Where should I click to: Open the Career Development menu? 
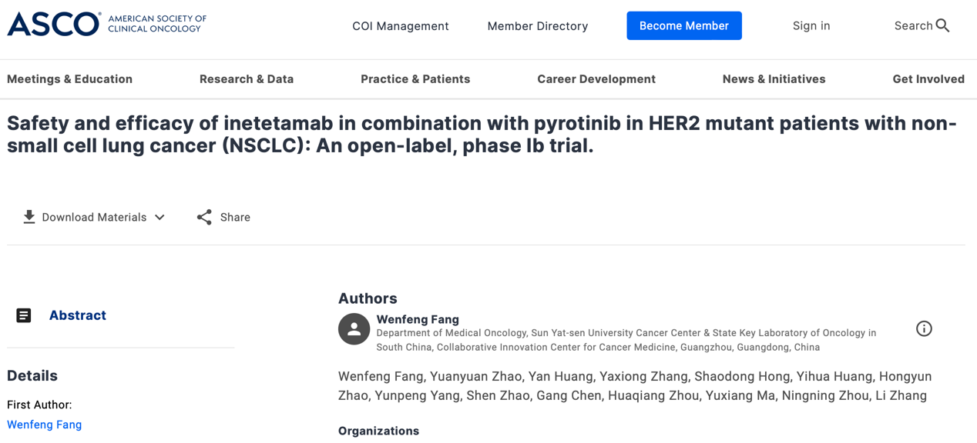point(596,79)
